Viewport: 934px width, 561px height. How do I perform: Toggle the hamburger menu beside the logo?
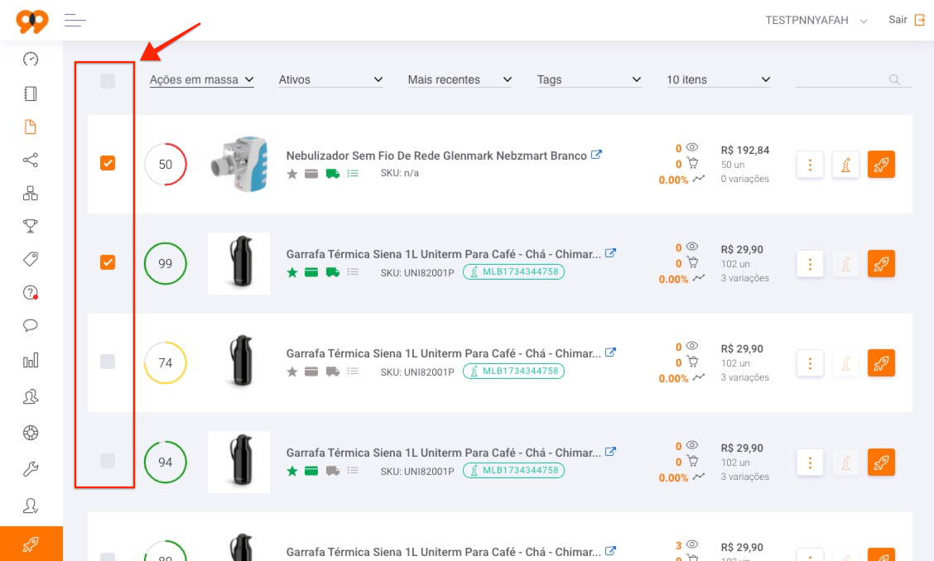coord(75,20)
